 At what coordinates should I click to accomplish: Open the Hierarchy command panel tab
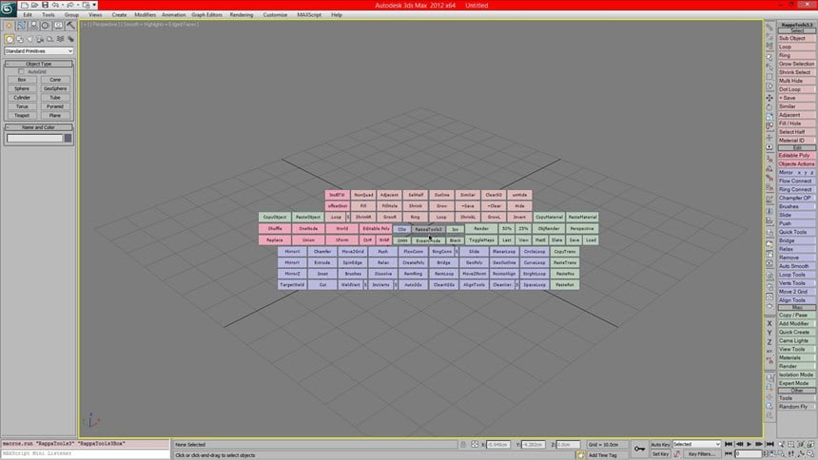coord(33,25)
